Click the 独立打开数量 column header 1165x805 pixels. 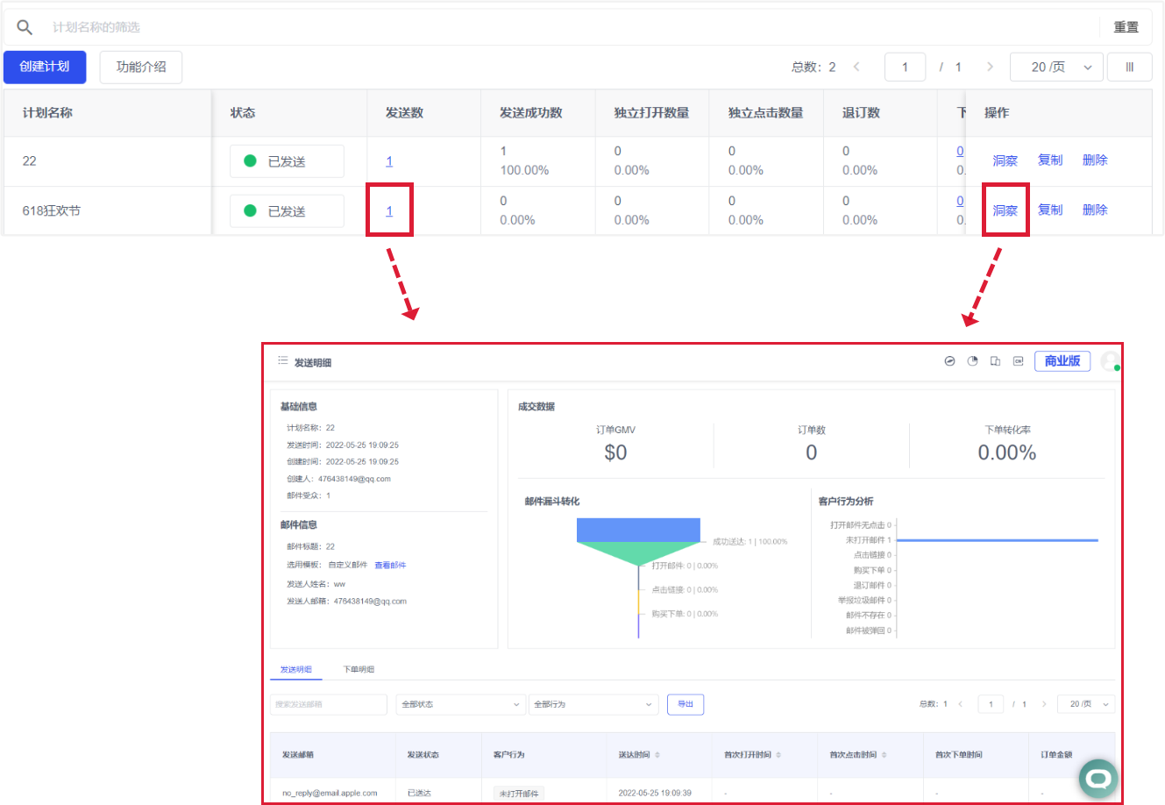651,113
